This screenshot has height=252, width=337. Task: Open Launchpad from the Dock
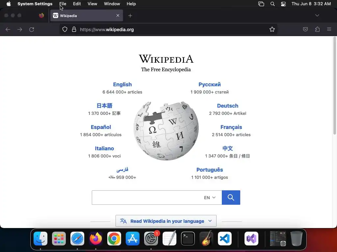pos(59,239)
